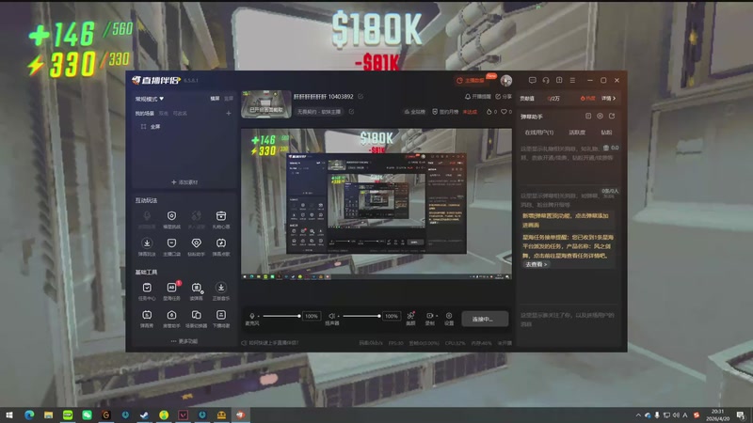Open the 礼物心愿 gift wish icon

tap(221, 216)
